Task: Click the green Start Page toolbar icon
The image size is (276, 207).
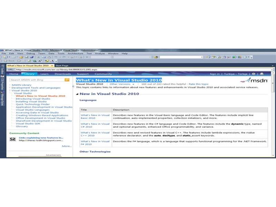Action: pyautogui.click(x=234, y=57)
